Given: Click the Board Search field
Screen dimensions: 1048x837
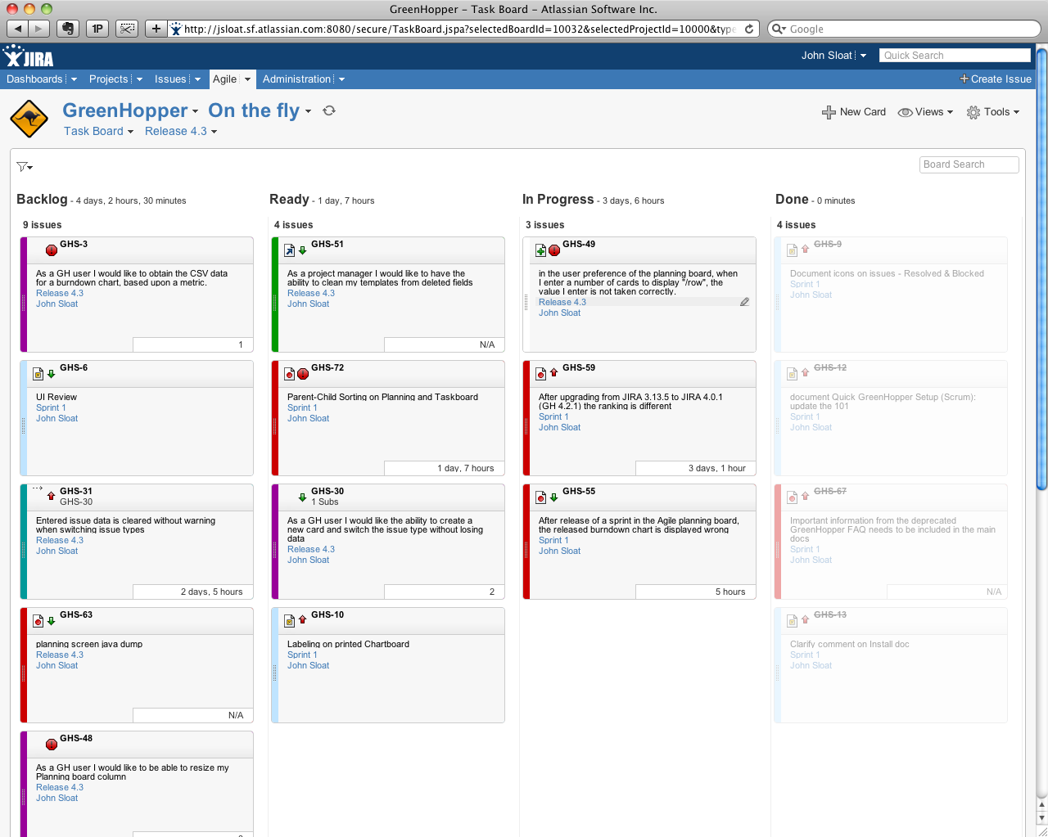Looking at the screenshot, I should 969,164.
